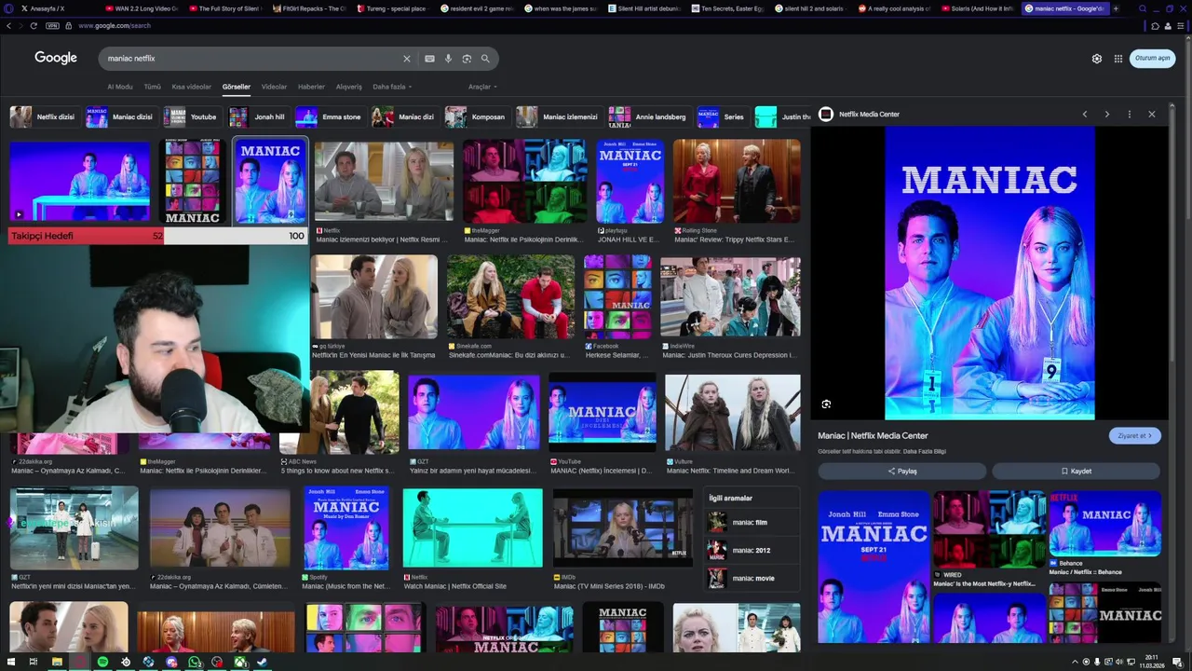Reload the page in the browser
Screen dimensions: 1192x671
pos(34,25)
